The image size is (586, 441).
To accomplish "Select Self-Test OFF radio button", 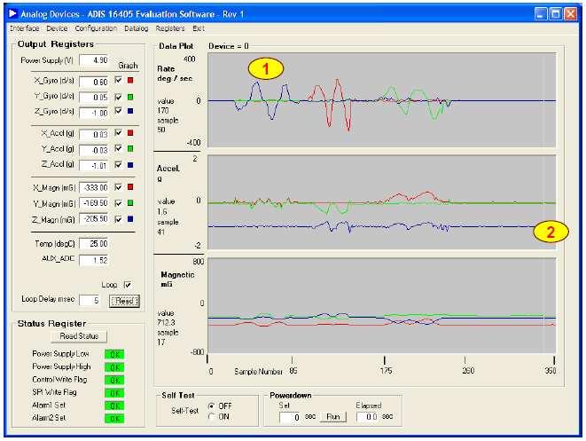I will point(212,406).
